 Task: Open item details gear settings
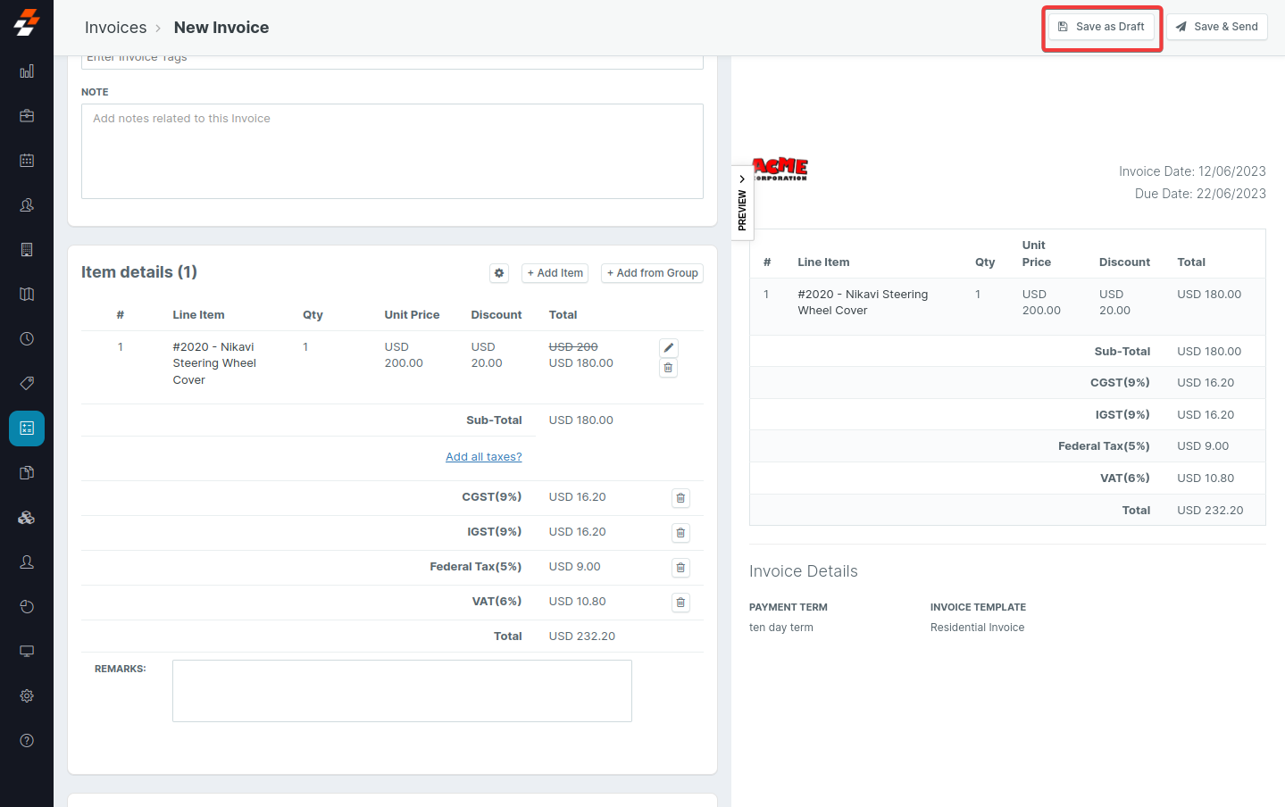(499, 273)
